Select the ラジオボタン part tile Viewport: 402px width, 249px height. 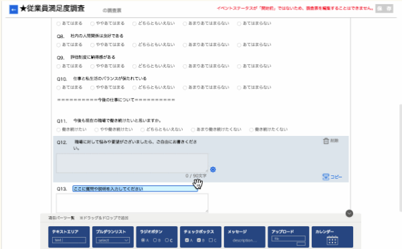157,237
